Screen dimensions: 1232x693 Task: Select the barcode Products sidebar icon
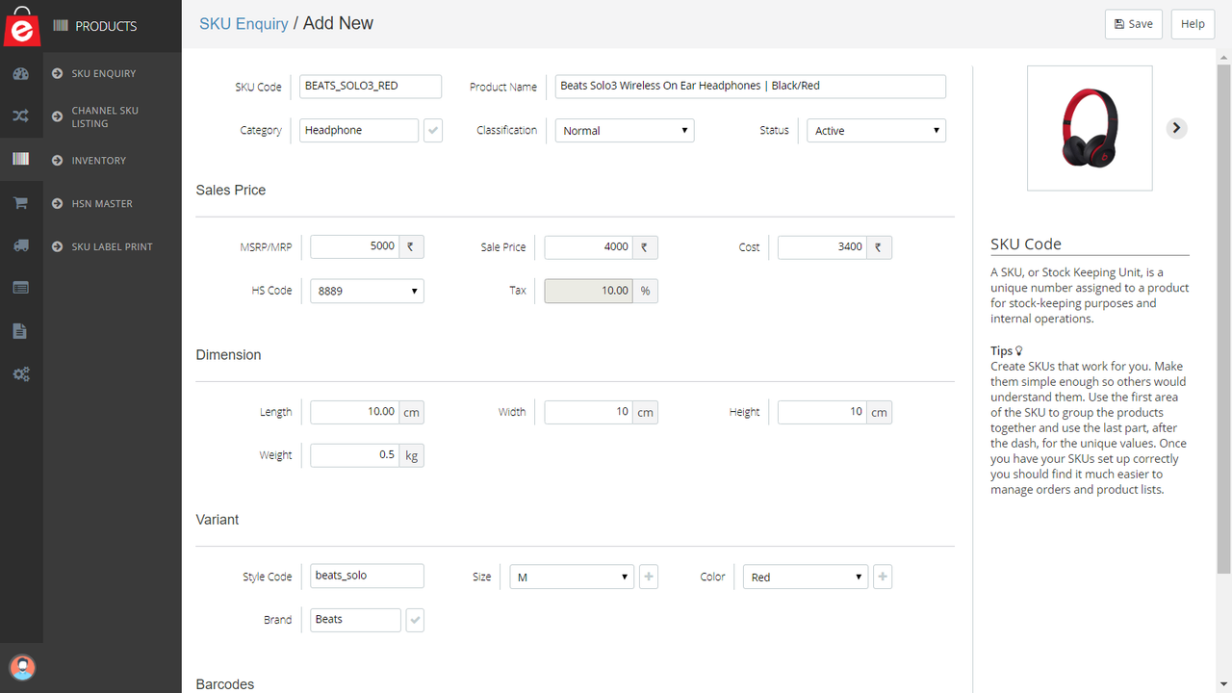[21, 160]
